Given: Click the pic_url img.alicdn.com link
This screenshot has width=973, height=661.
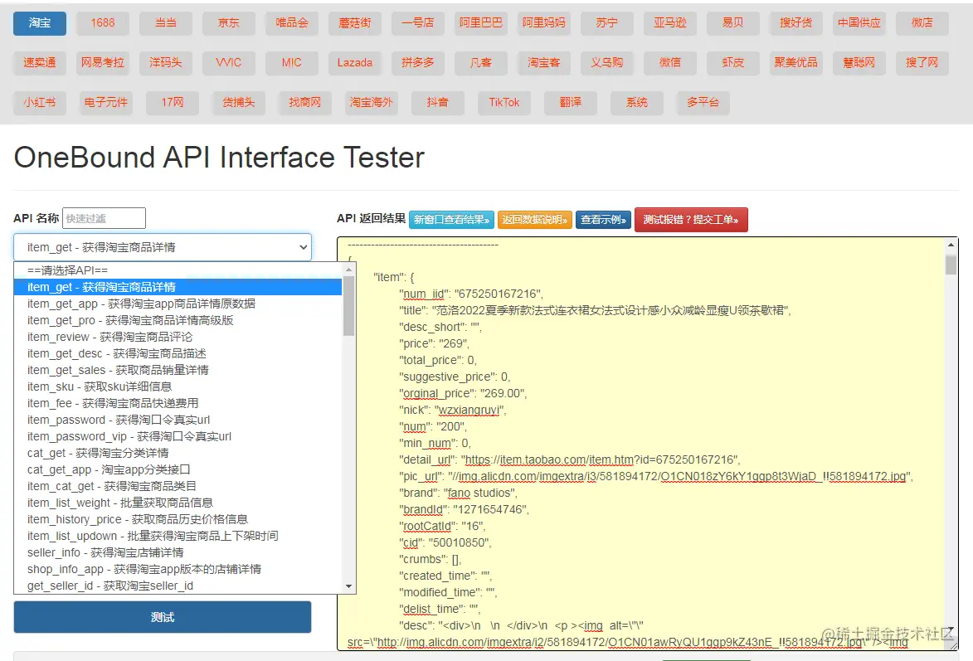Looking at the screenshot, I should click(x=681, y=477).
